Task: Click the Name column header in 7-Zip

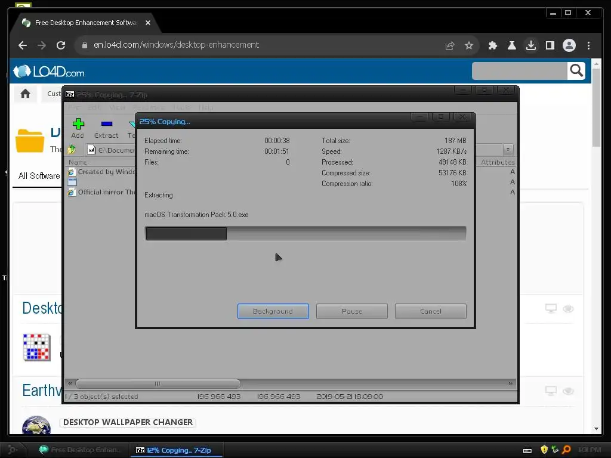Action: pyautogui.click(x=78, y=162)
